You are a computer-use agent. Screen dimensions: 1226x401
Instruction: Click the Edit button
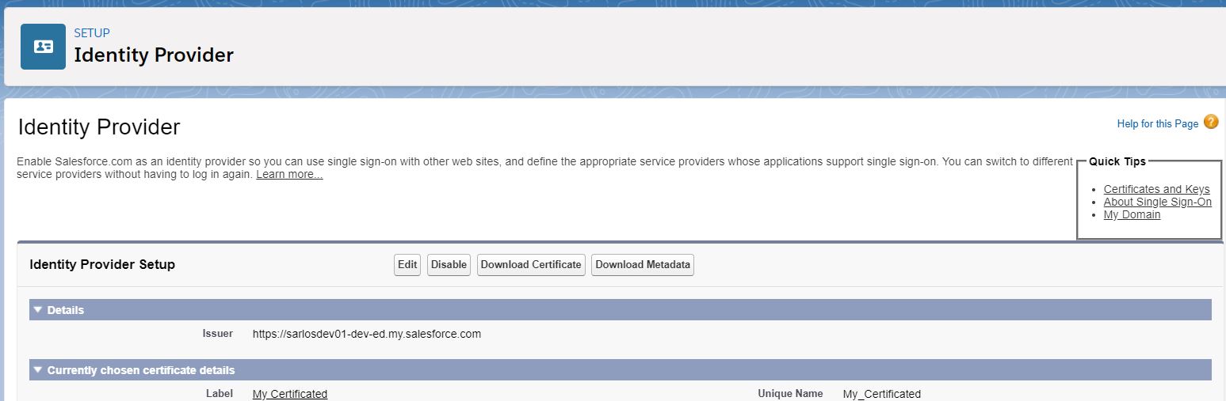(407, 265)
